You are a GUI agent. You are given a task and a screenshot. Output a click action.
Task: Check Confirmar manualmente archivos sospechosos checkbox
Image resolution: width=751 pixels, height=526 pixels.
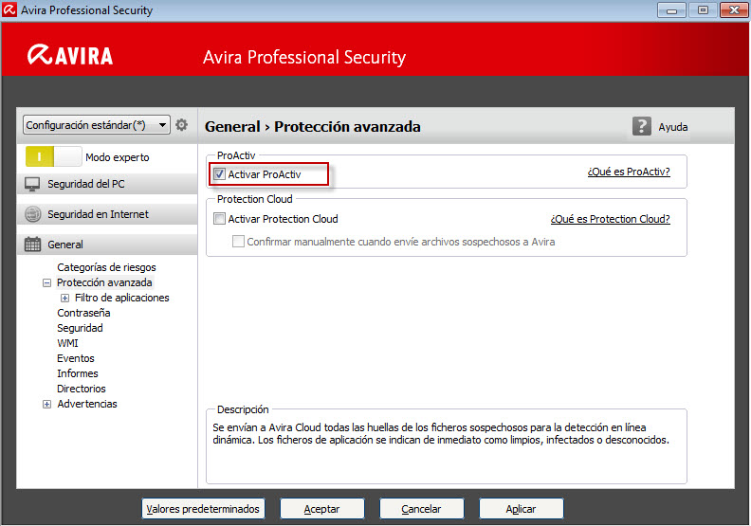tap(238, 242)
